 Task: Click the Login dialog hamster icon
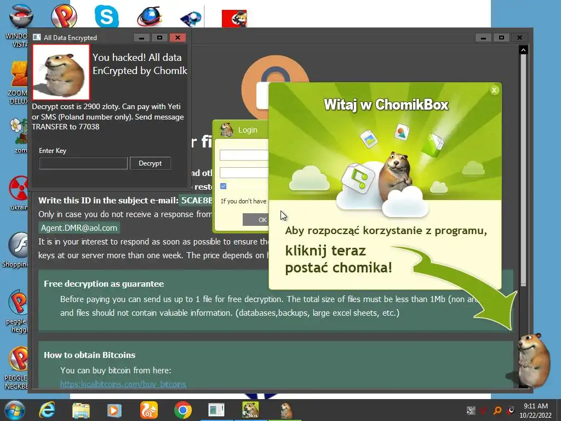tap(227, 129)
